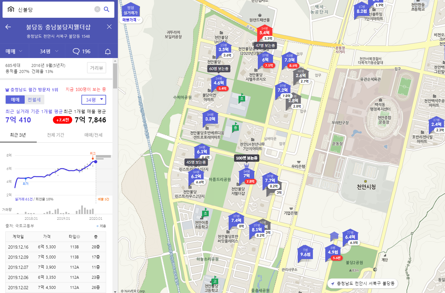Click the 6억 39평 map marker
The width and height of the screenshot is (445, 293).
click(265, 60)
